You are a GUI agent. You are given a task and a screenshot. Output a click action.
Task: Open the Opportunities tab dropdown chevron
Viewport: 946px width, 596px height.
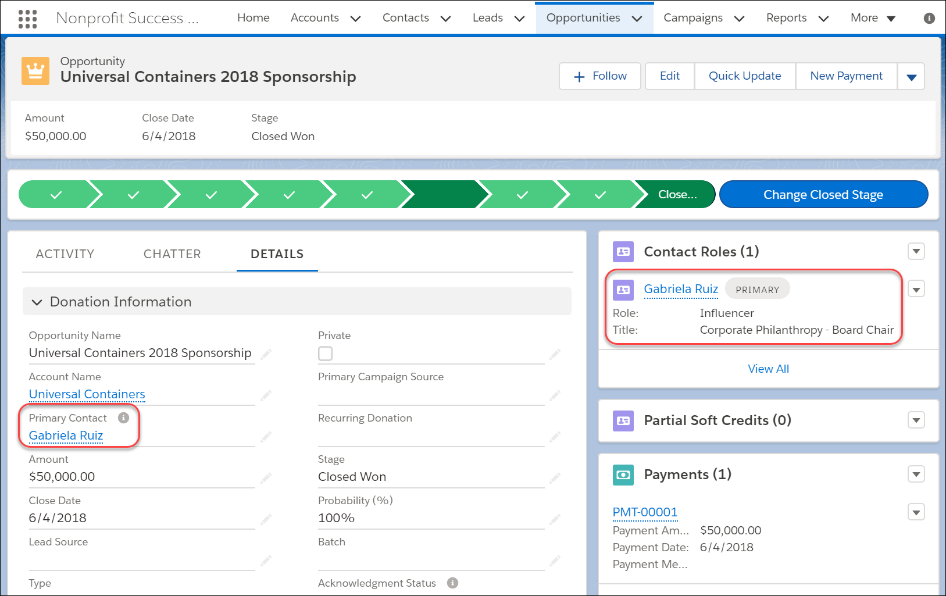tap(637, 19)
